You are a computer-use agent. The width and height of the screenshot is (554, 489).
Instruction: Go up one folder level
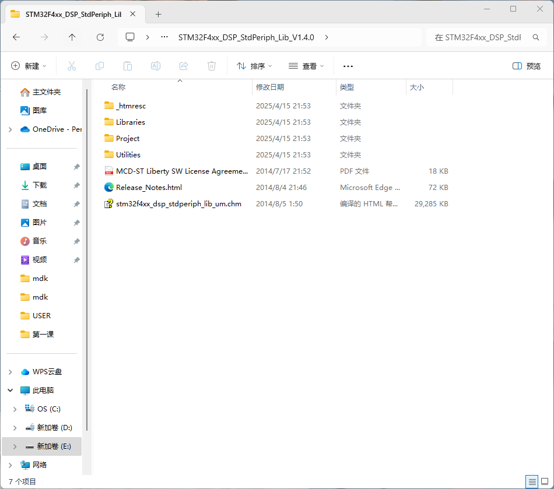coord(72,37)
